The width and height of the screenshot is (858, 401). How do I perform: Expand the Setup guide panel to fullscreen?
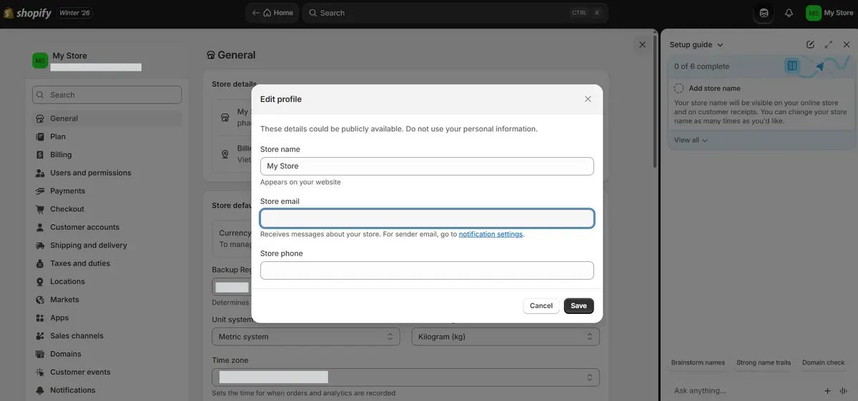pyautogui.click(x=829, y=44)
